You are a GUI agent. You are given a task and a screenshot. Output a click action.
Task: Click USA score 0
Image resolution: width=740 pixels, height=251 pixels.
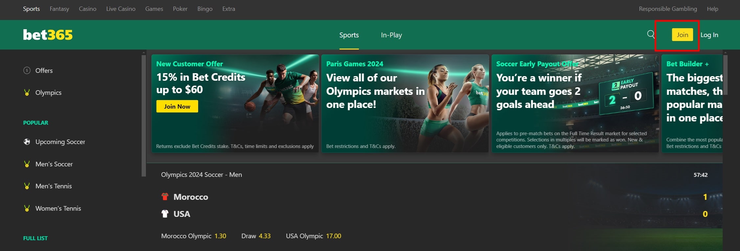705,214
